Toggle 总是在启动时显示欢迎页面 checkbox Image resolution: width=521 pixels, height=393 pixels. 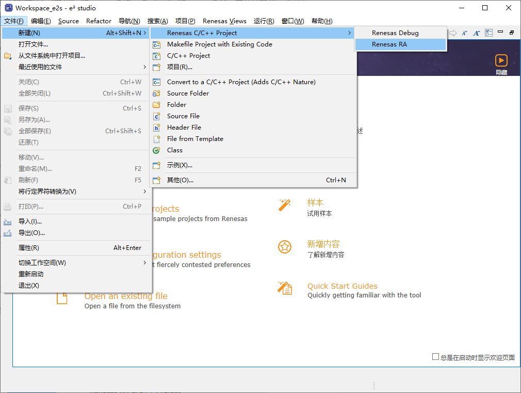pos(435,357)
